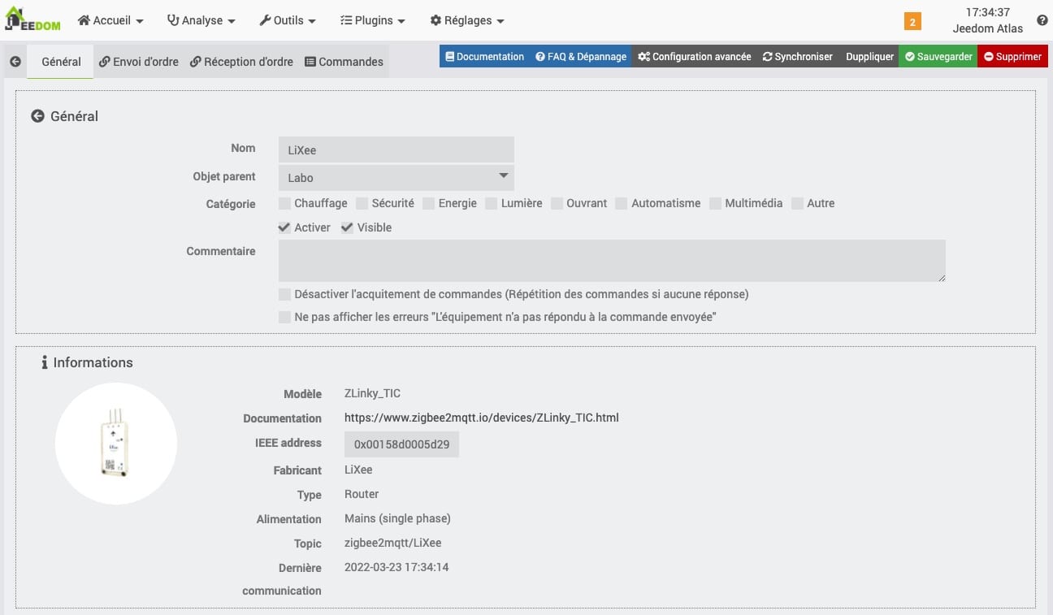This screenshot has height=615, width=1053.
Task: Click the red Supprimer button
Action: coord(1012,57)
